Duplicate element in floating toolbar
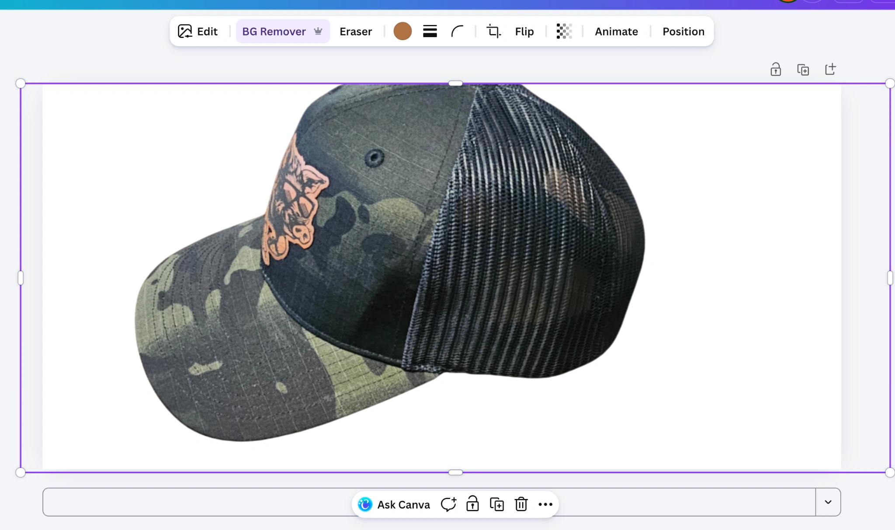 496,505
